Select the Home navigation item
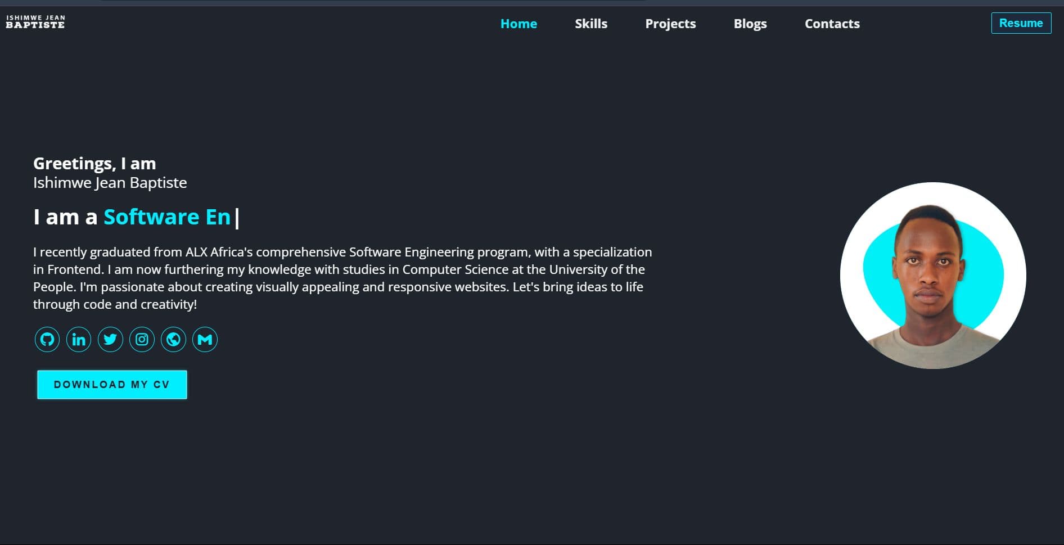Image resolution: width=1064 pixels, height=545 pixels. [519, 24]
